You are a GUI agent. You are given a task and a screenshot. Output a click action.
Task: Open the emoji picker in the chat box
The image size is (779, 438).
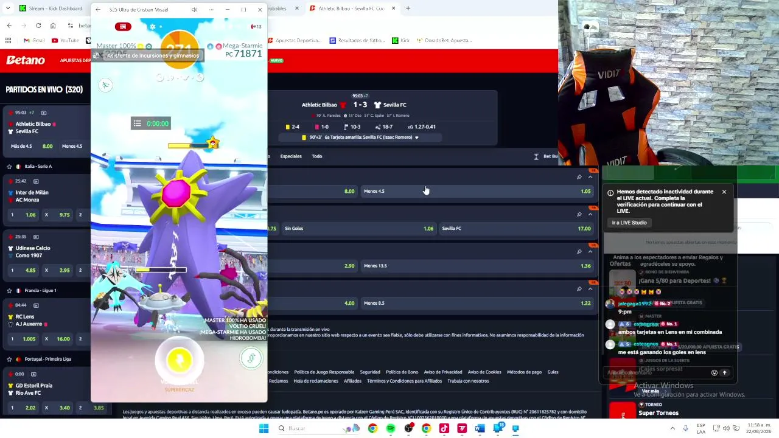pos(714,373)
